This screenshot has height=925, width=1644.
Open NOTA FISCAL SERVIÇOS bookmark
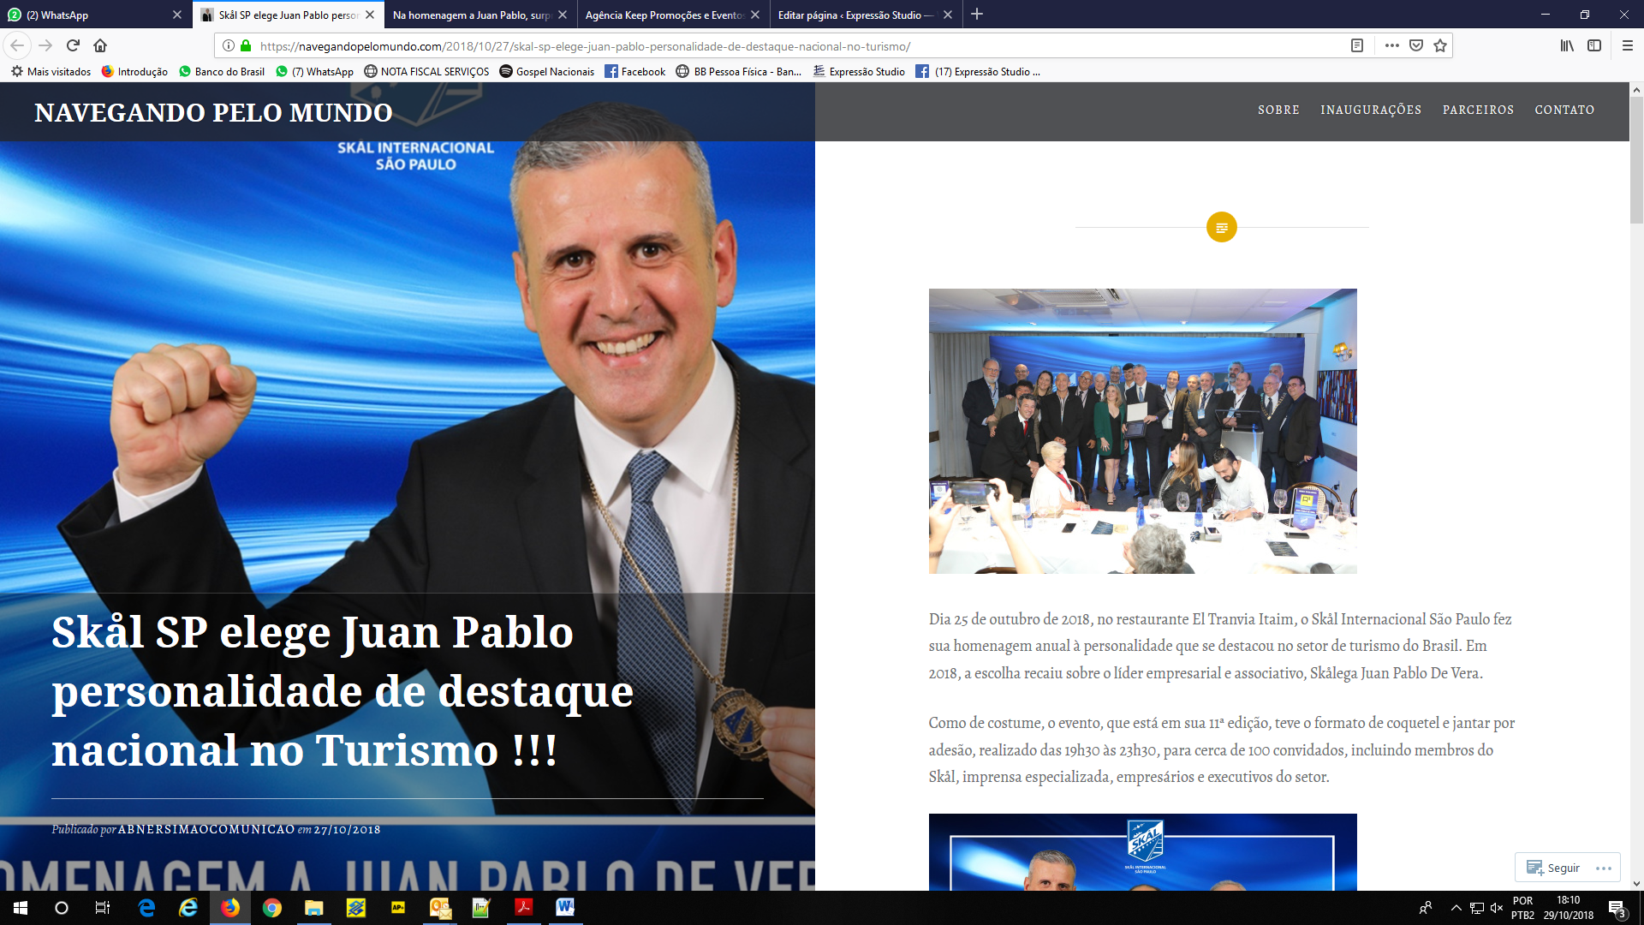point(426,72)
